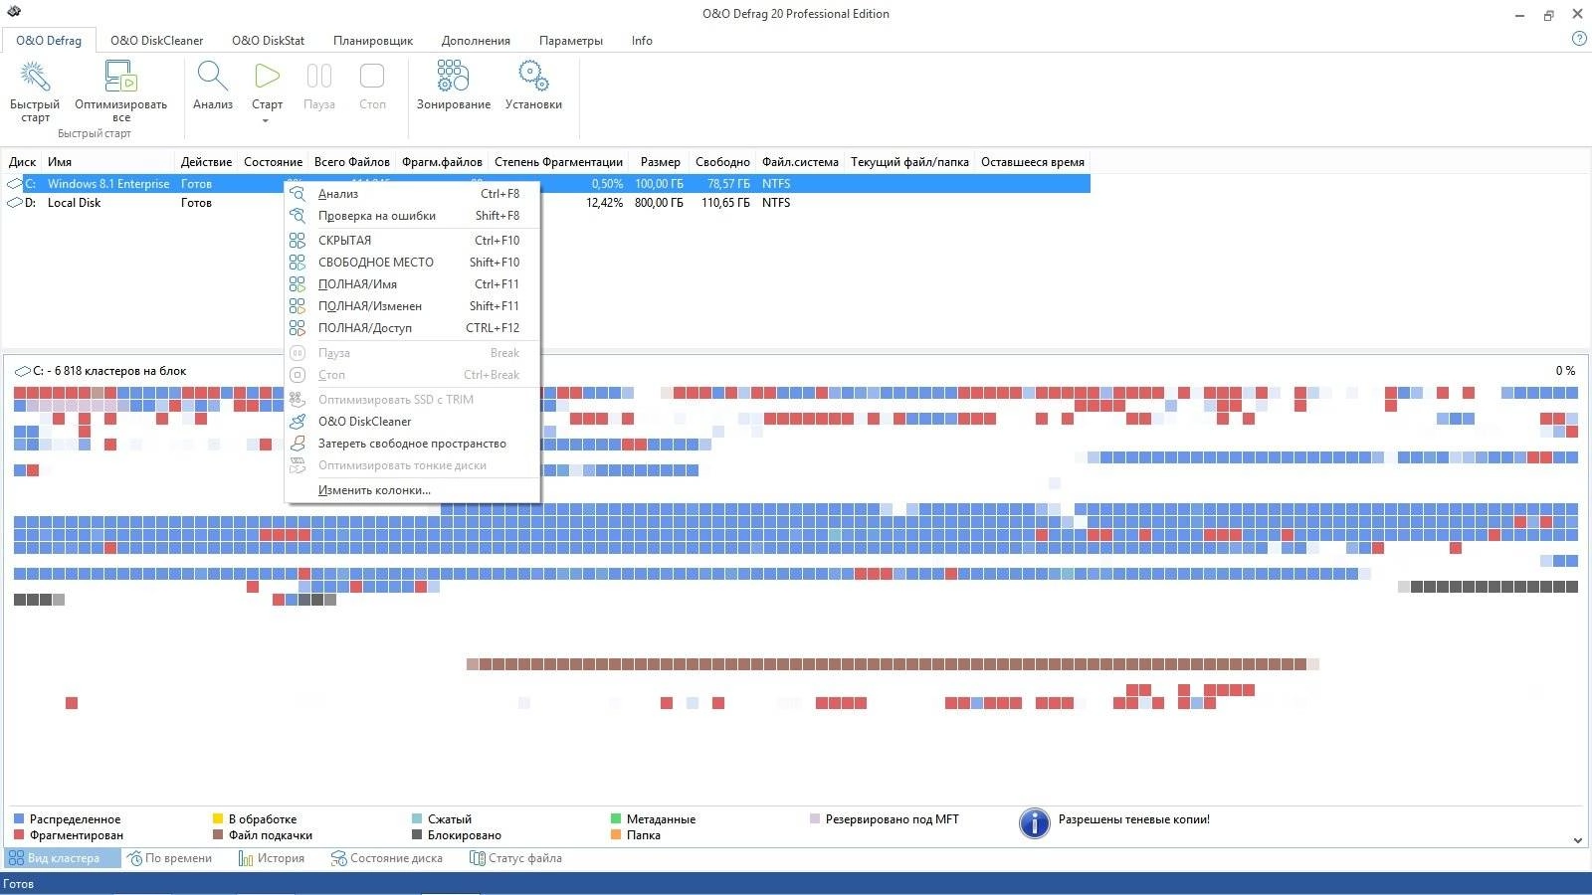Click the Стоп toolbar icon

(372, 76)
